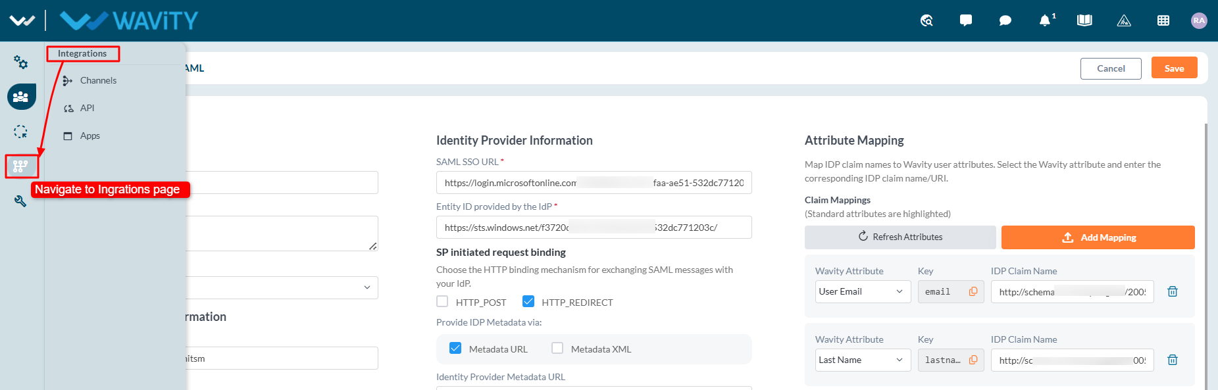Viewport: 1218px width, 390px height.
Task: Open the apps grid icon
Action: 1163,20
